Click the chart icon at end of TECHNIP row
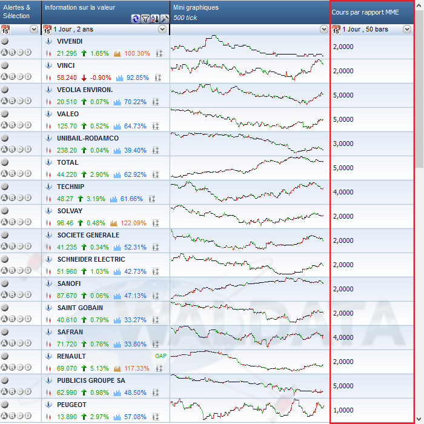 click(152, 199)
